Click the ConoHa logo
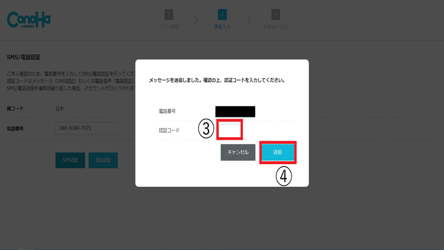This screenshot has width=444, height=250. click(29, 19)
